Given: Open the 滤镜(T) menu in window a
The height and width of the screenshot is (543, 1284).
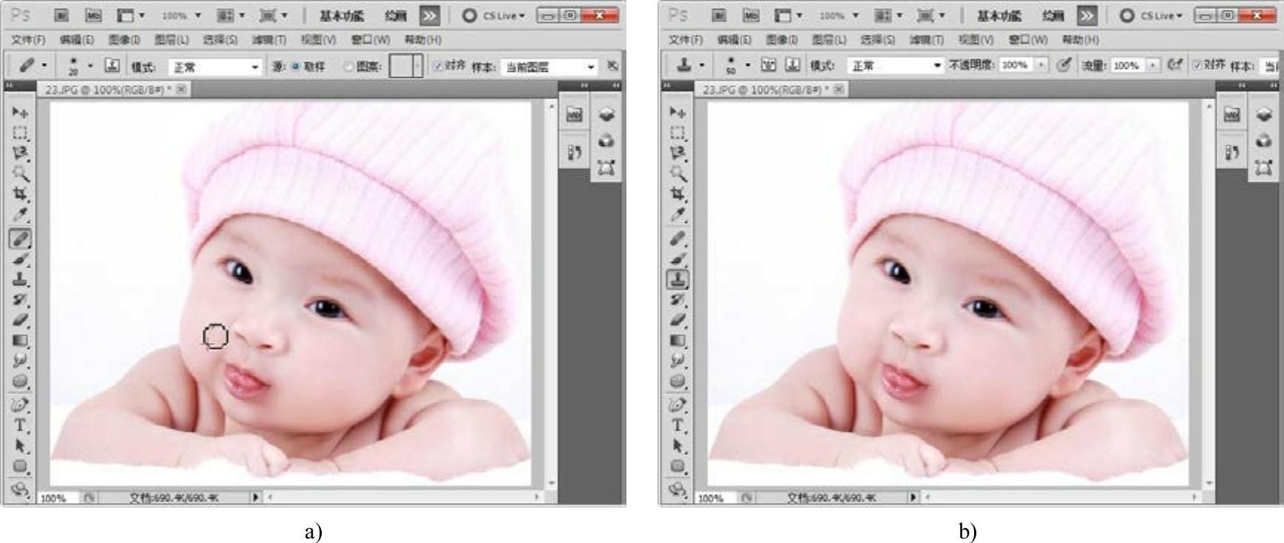Looking at the screenshot, I should pos(268,39).
